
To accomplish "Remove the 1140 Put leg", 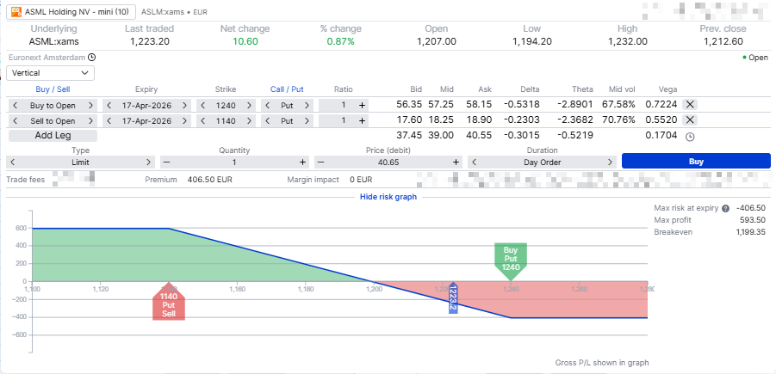I will point(690,120).
